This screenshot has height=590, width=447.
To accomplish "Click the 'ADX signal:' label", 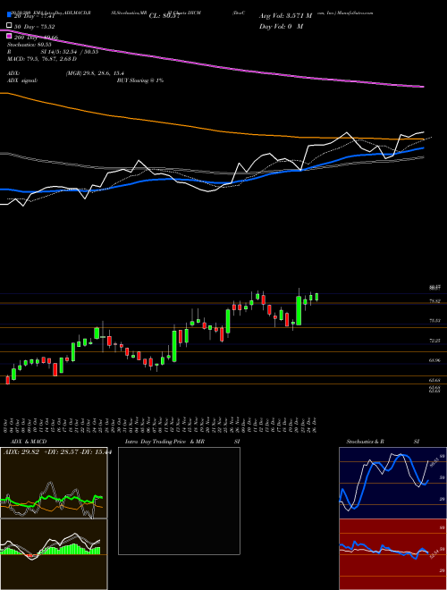I will tap(22, 80).
